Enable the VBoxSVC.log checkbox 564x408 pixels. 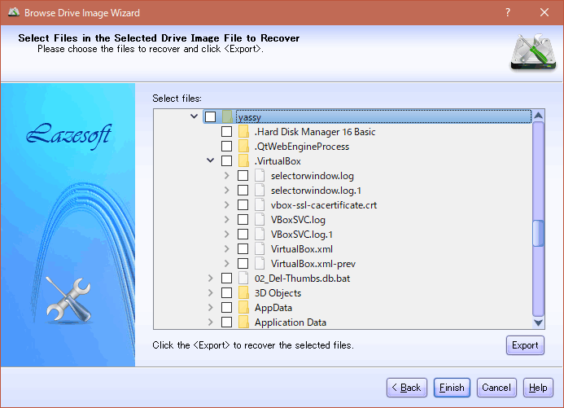243,219
